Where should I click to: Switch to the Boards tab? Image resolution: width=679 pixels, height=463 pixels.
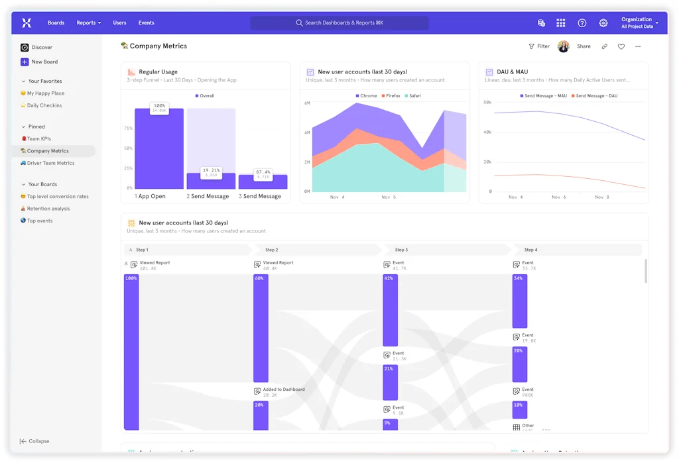click(x=56, y=22)
